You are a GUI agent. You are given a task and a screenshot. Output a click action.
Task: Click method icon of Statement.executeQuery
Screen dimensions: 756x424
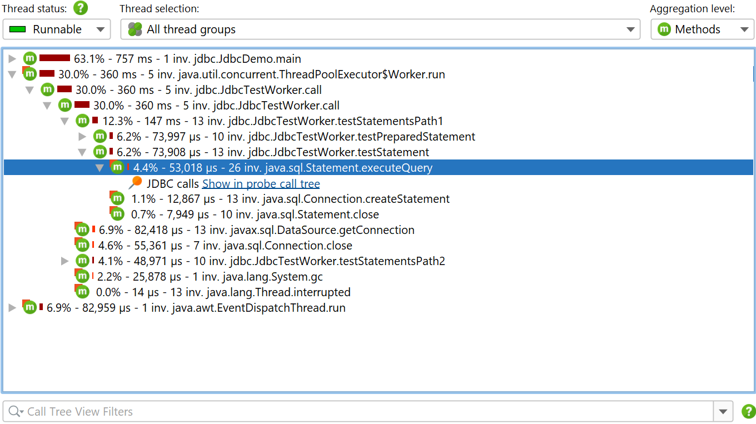point(117,167)
